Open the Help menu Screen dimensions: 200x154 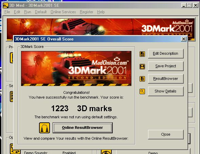(x=101, y=12)
